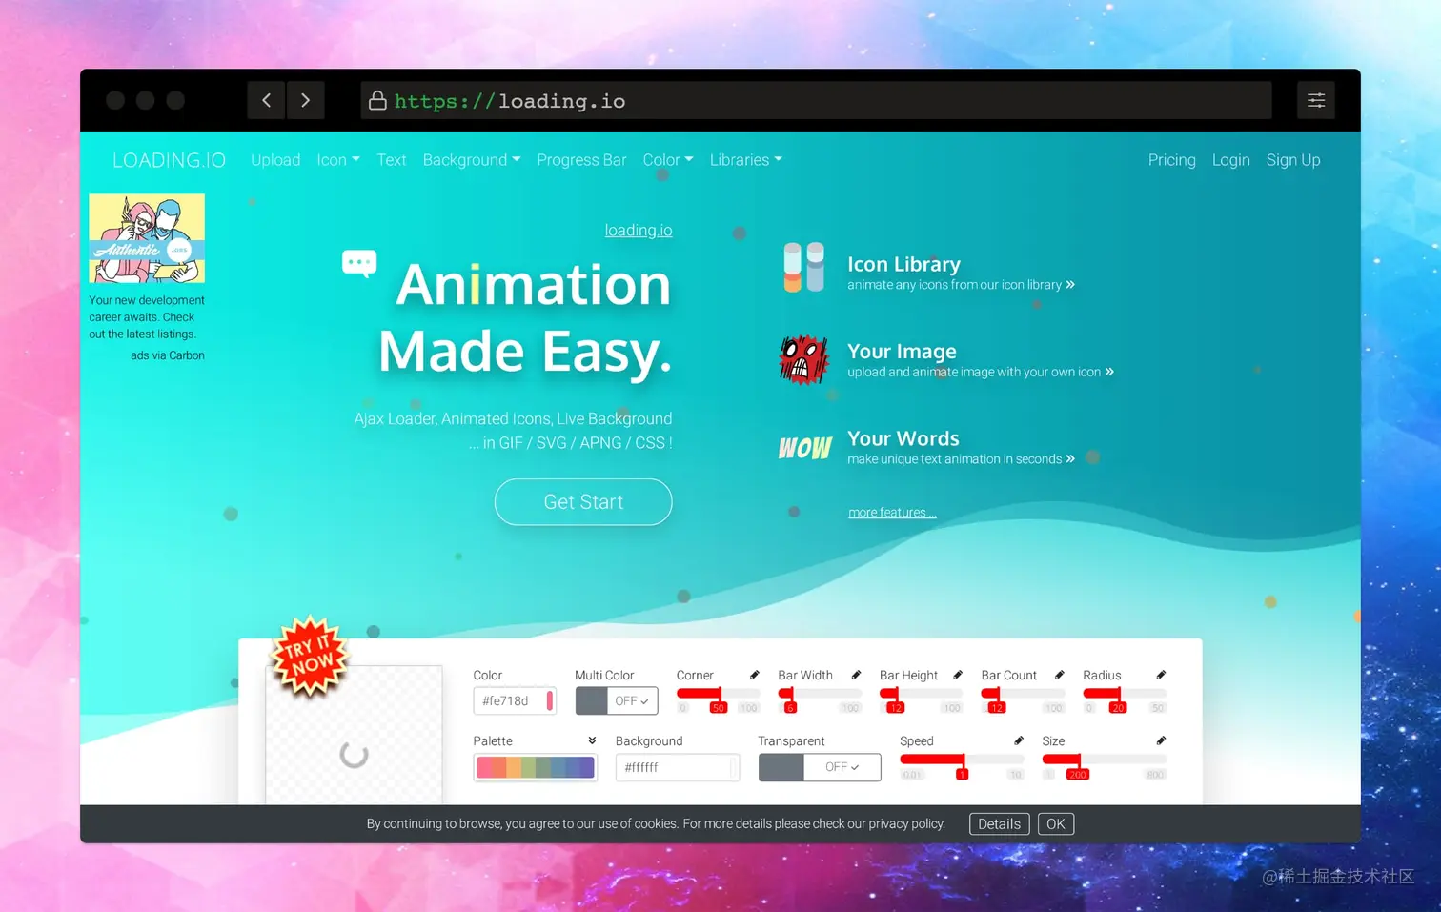Open the Text menu item

[x=392, y=160]
